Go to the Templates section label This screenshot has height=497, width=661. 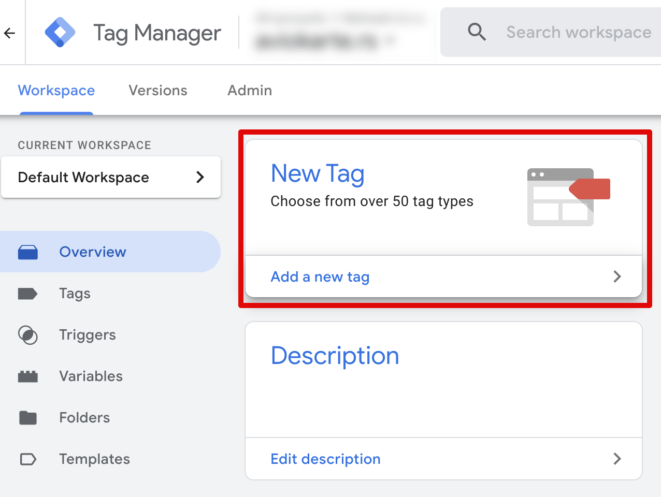click(94, 459)
